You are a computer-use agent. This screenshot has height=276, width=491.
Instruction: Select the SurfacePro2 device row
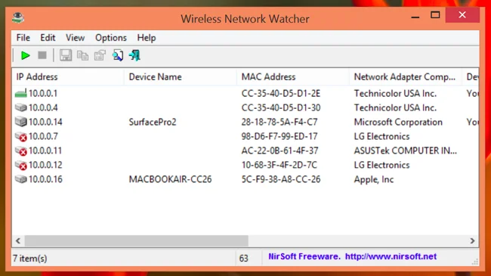click(x=246, y=122)
